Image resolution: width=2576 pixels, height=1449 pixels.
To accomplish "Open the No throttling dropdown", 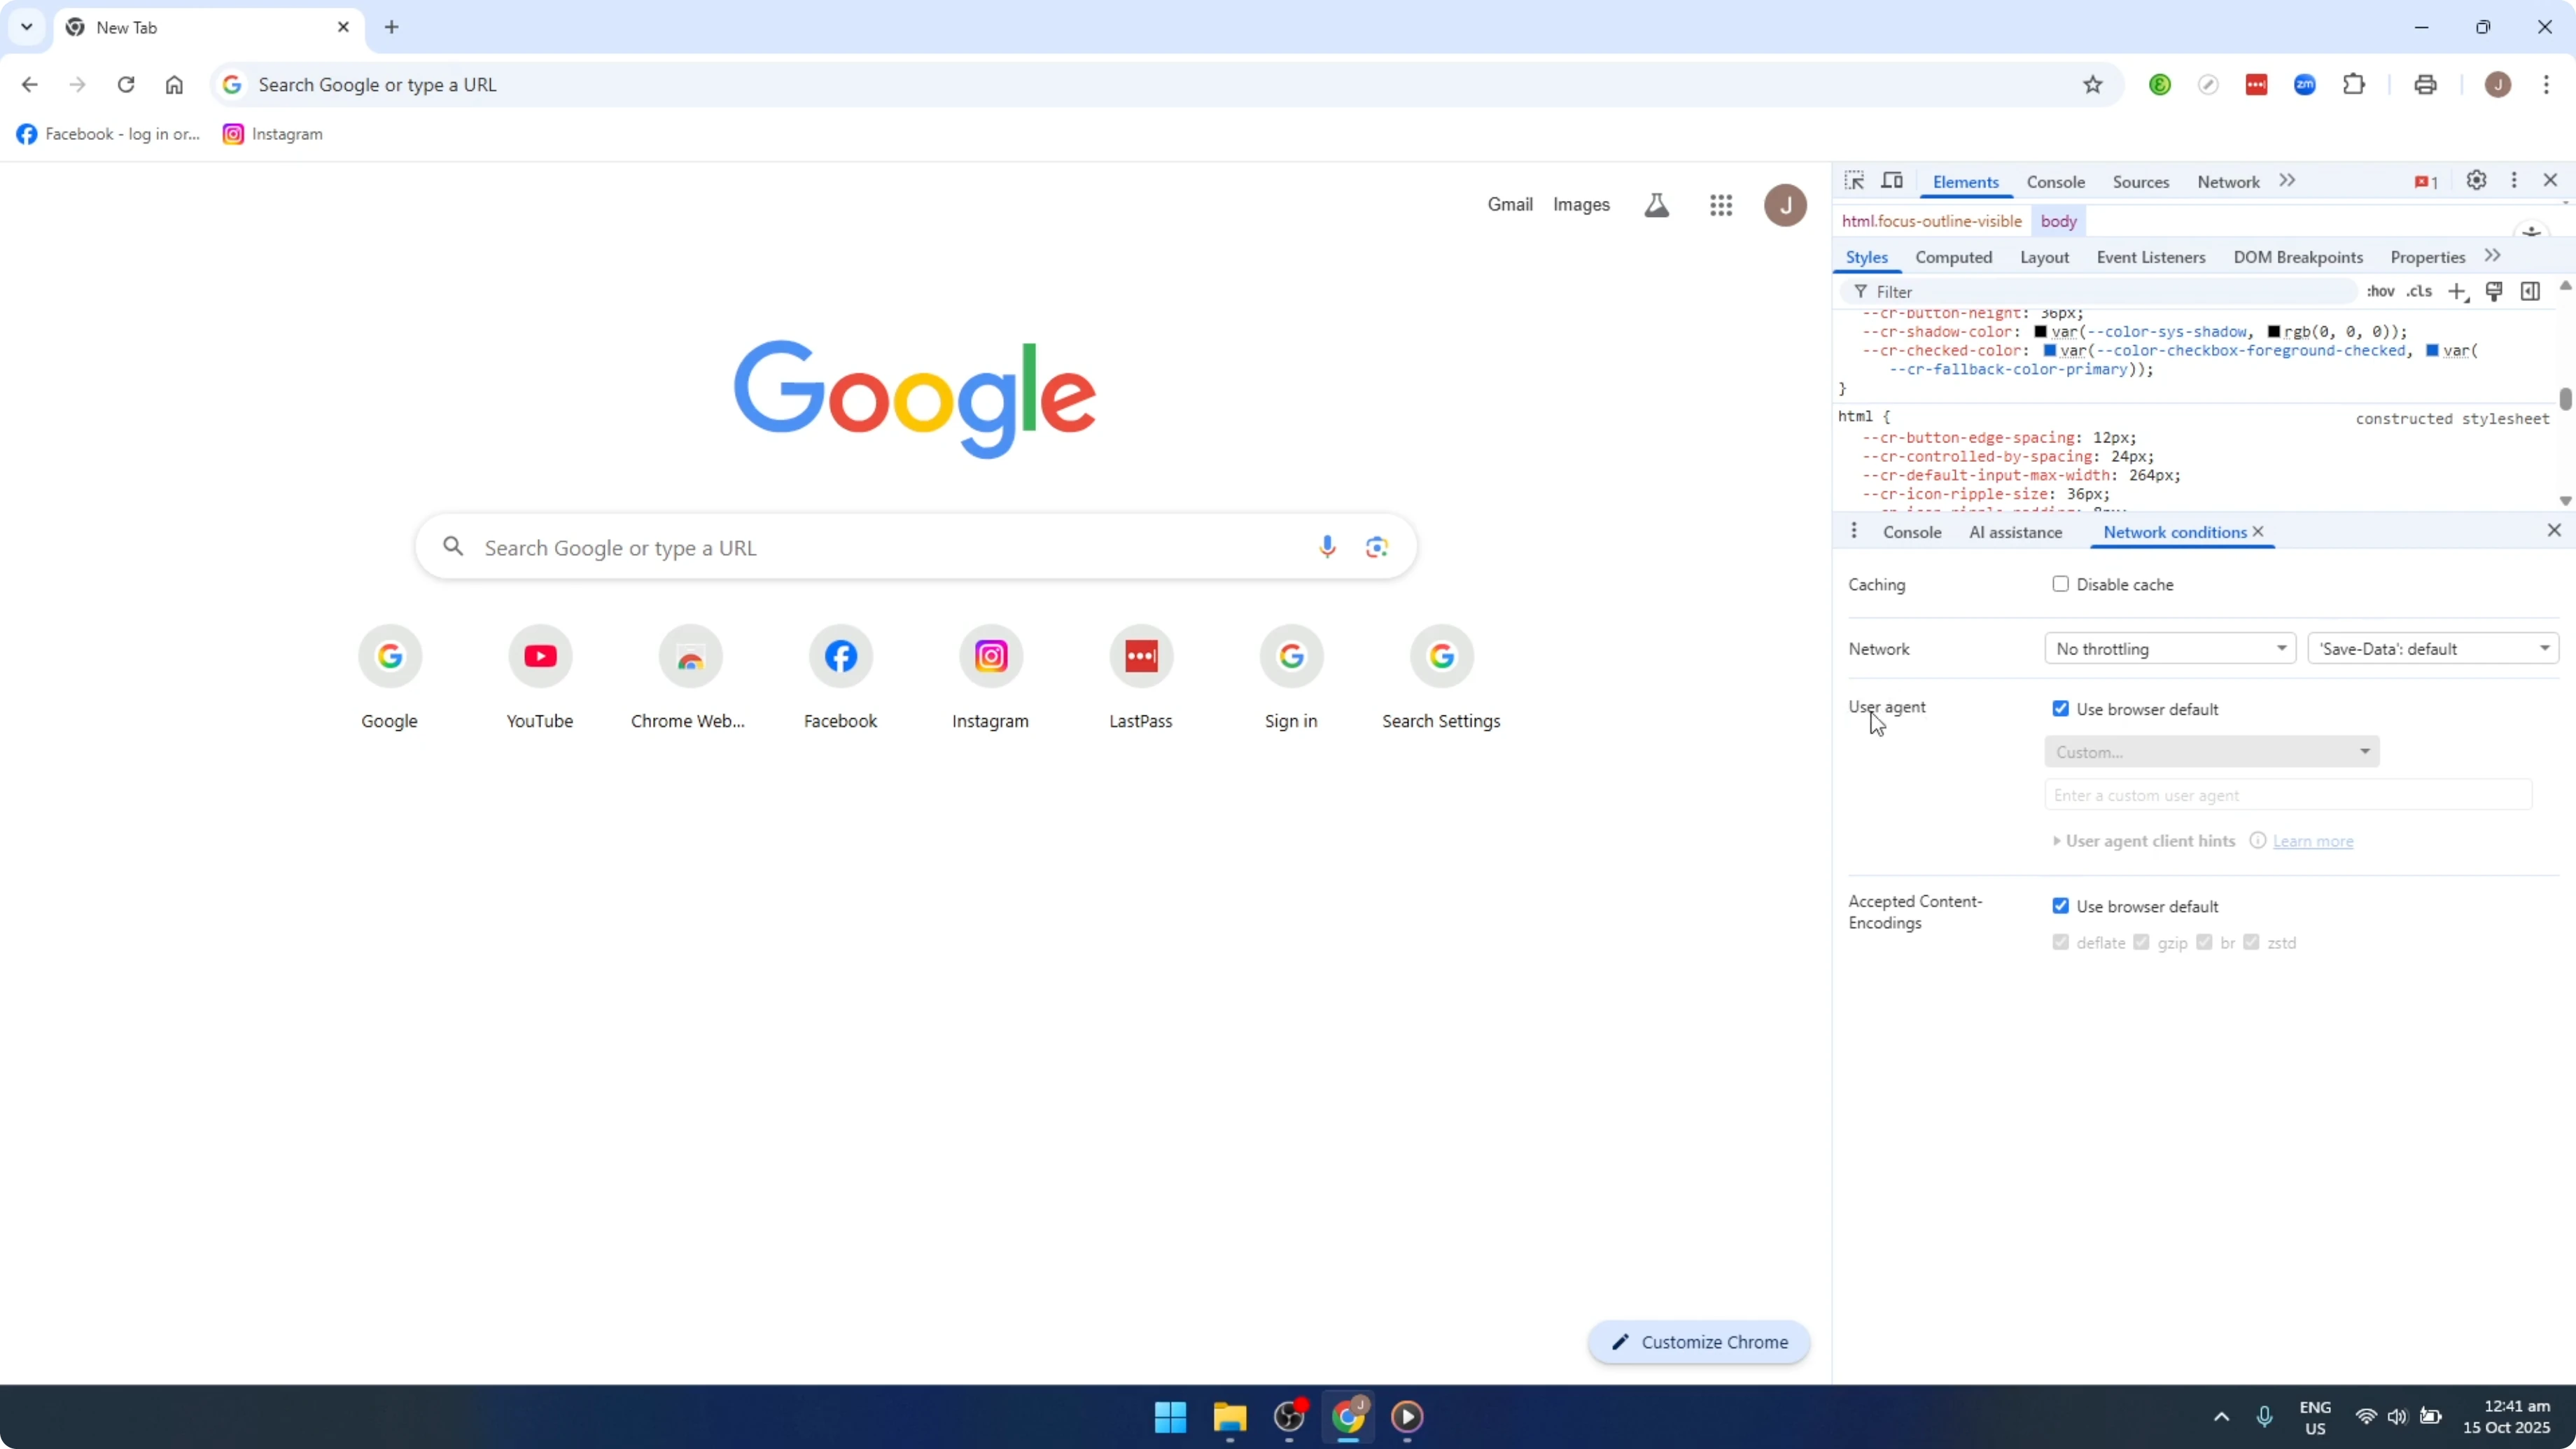I will [2170, 648].
